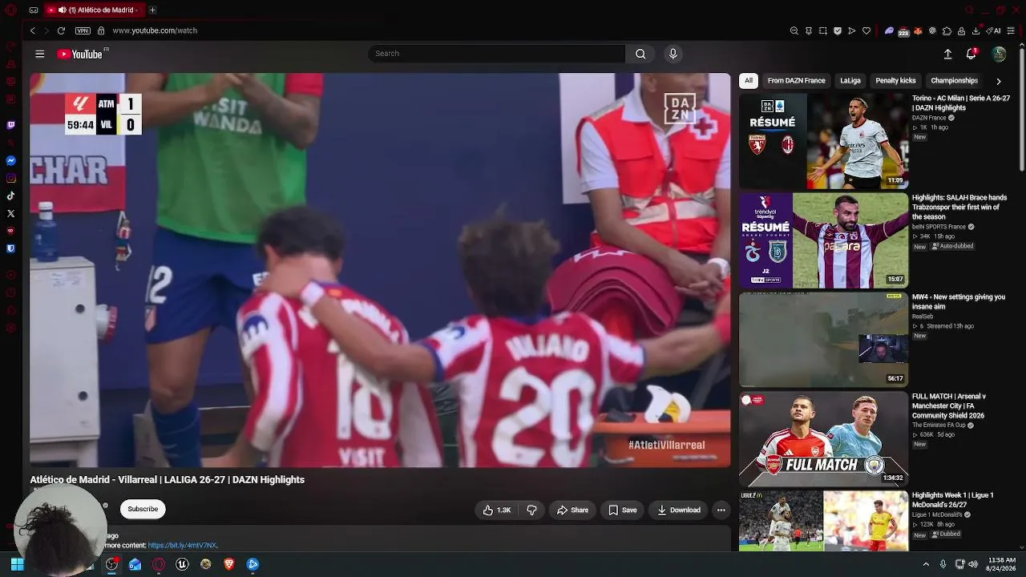Open Ligue 1 Highlights Week 1 thumbnail
Image resolution: width=1026 pixels, height=577 pixels.
point(824,521)
